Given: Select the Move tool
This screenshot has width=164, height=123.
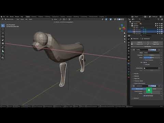Looking at the screenshot, I should [x=3, y=33].
